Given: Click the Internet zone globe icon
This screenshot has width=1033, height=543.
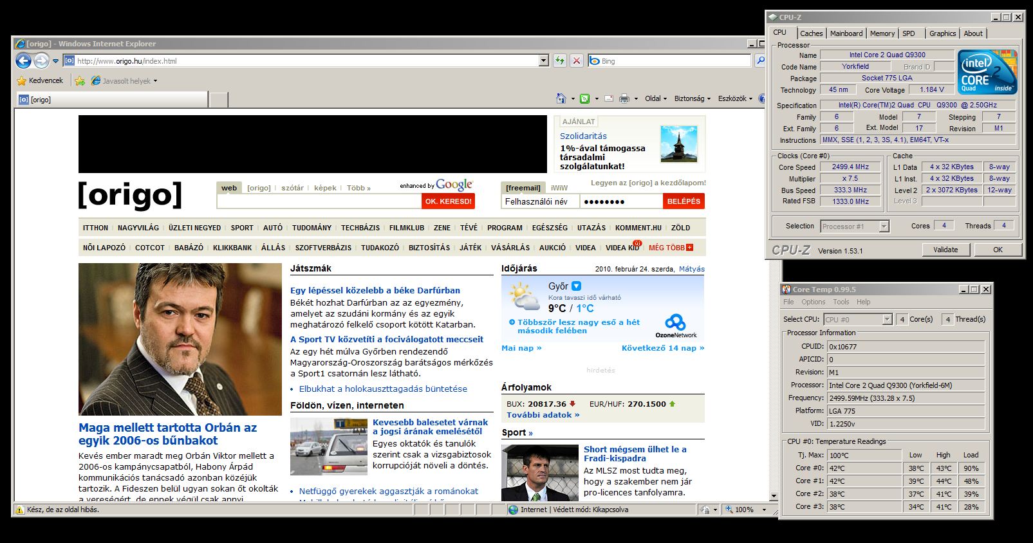Looking at the screenshot, I should (x=513, y=510).
